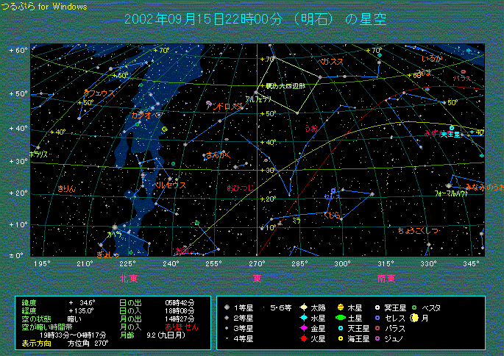The height and width of the screenshot is (356, 504).
Task: Click the Vesta legend symbol
Action: click(x=414, y=307)
